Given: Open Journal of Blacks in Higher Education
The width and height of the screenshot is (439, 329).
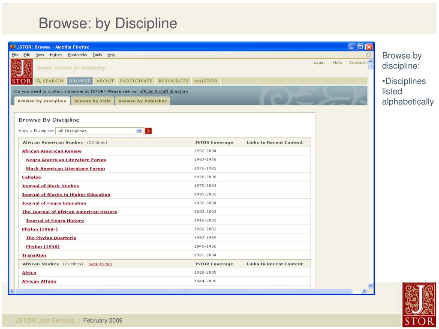Looking at the screenshot, I should tap(66, 194).
